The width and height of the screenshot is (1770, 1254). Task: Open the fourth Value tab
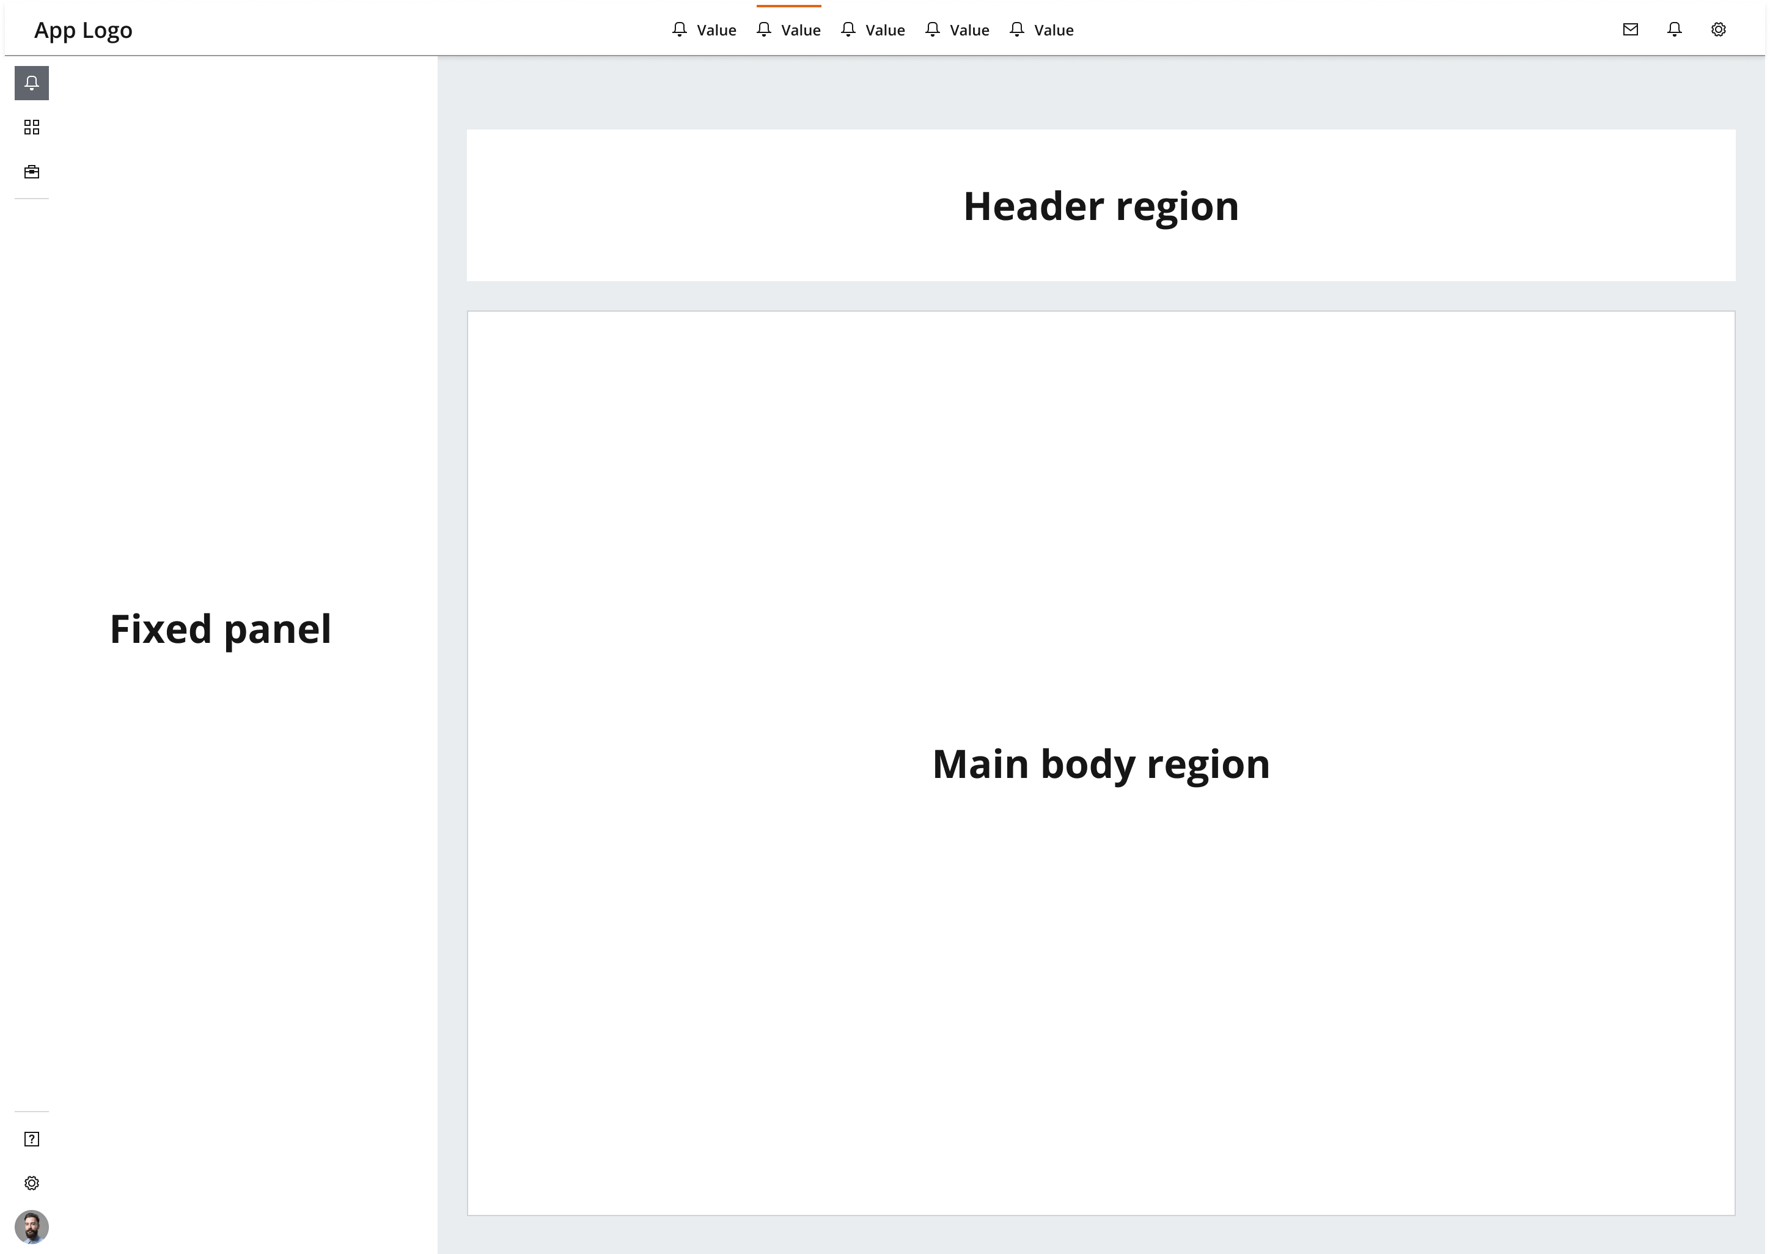coord(957,30)
